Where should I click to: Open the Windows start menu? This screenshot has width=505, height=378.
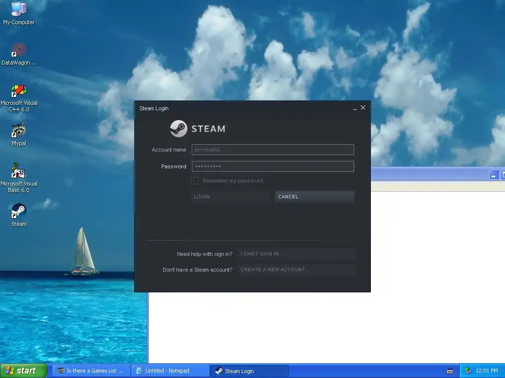pos(24,371)
